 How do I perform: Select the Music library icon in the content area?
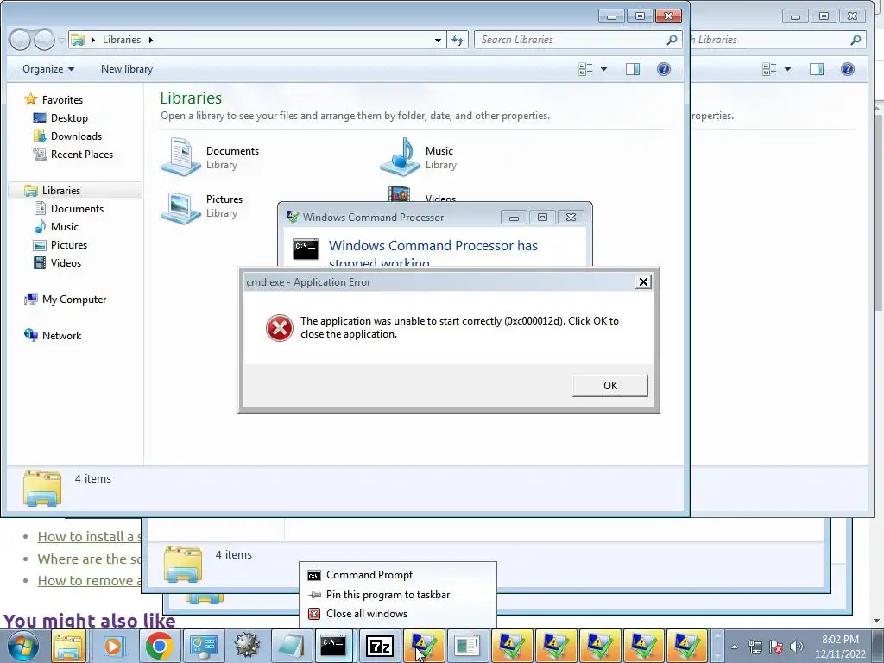pos(401,157)
